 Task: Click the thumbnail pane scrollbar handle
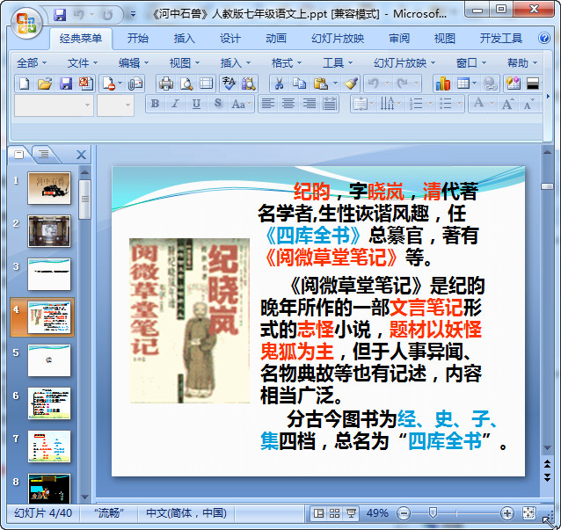pyautogui.click(x=84, y=199)
